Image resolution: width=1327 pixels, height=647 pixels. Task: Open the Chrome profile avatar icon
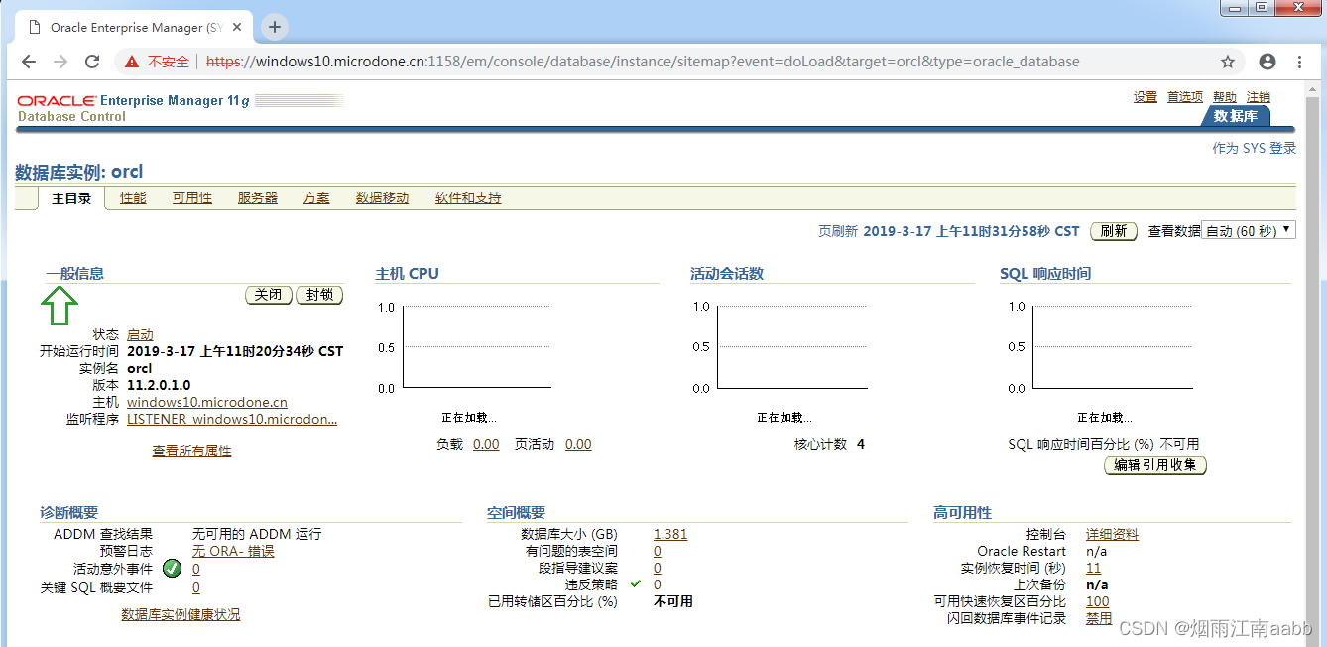[x=1267, y=62]
